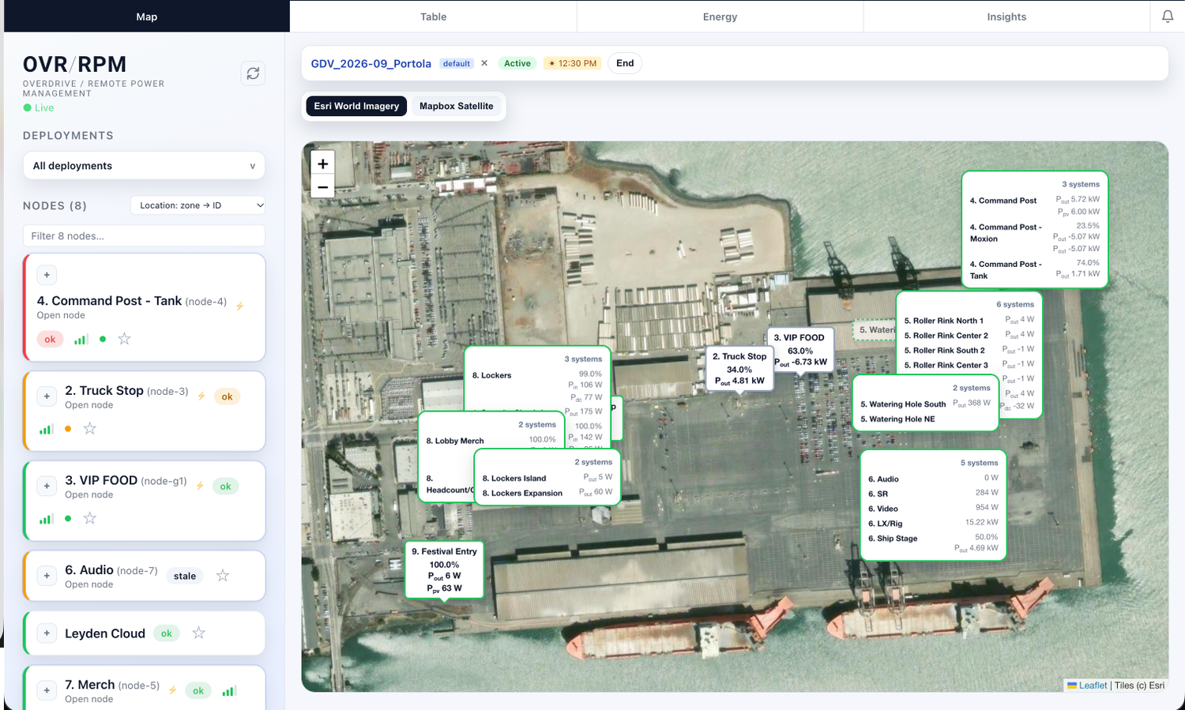Viewport: 1185px width, 710px height.
Task: Follow Open node link under Truck Stop
Action: pyautogui.click(x=89, y=405)
